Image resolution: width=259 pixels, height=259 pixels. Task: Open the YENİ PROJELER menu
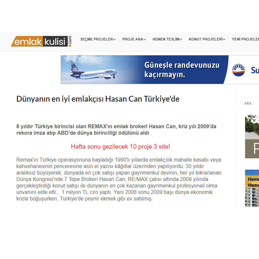coord(245,39)
